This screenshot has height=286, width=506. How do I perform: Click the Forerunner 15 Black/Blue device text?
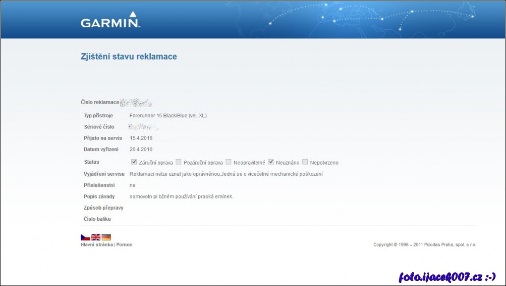click(x=168, y=116)
